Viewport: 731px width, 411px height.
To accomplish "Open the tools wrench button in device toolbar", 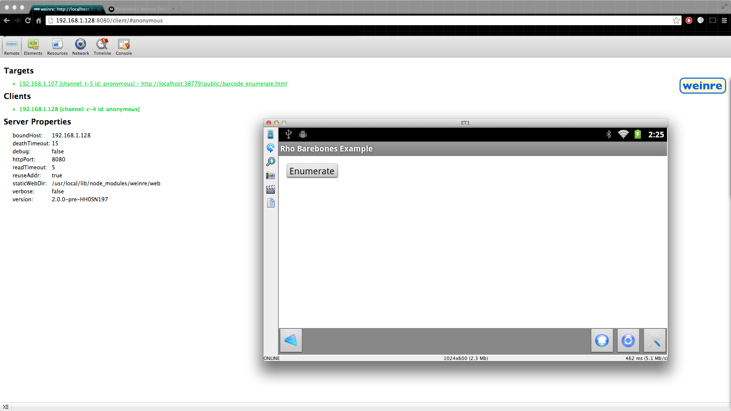I will 654,340.
